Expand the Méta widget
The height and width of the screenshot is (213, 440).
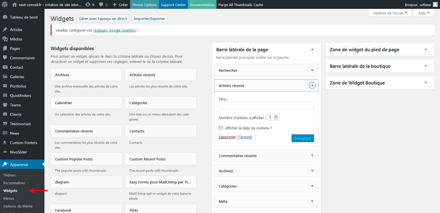click(x=312, y=201)
